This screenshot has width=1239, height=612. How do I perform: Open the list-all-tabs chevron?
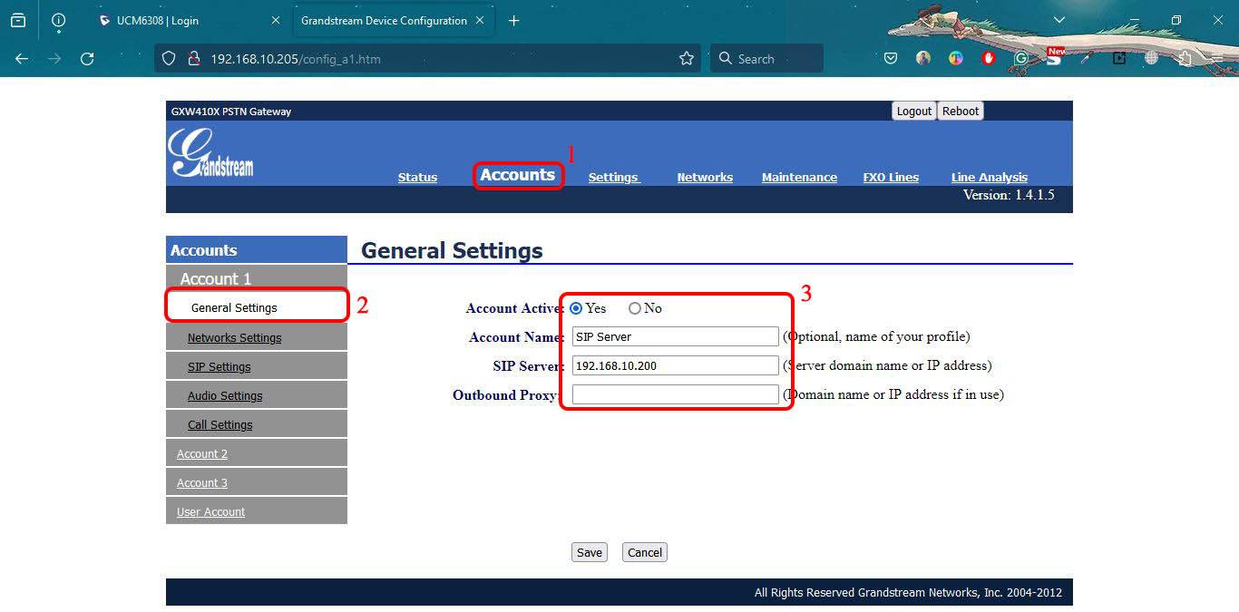coord(1059,20)
